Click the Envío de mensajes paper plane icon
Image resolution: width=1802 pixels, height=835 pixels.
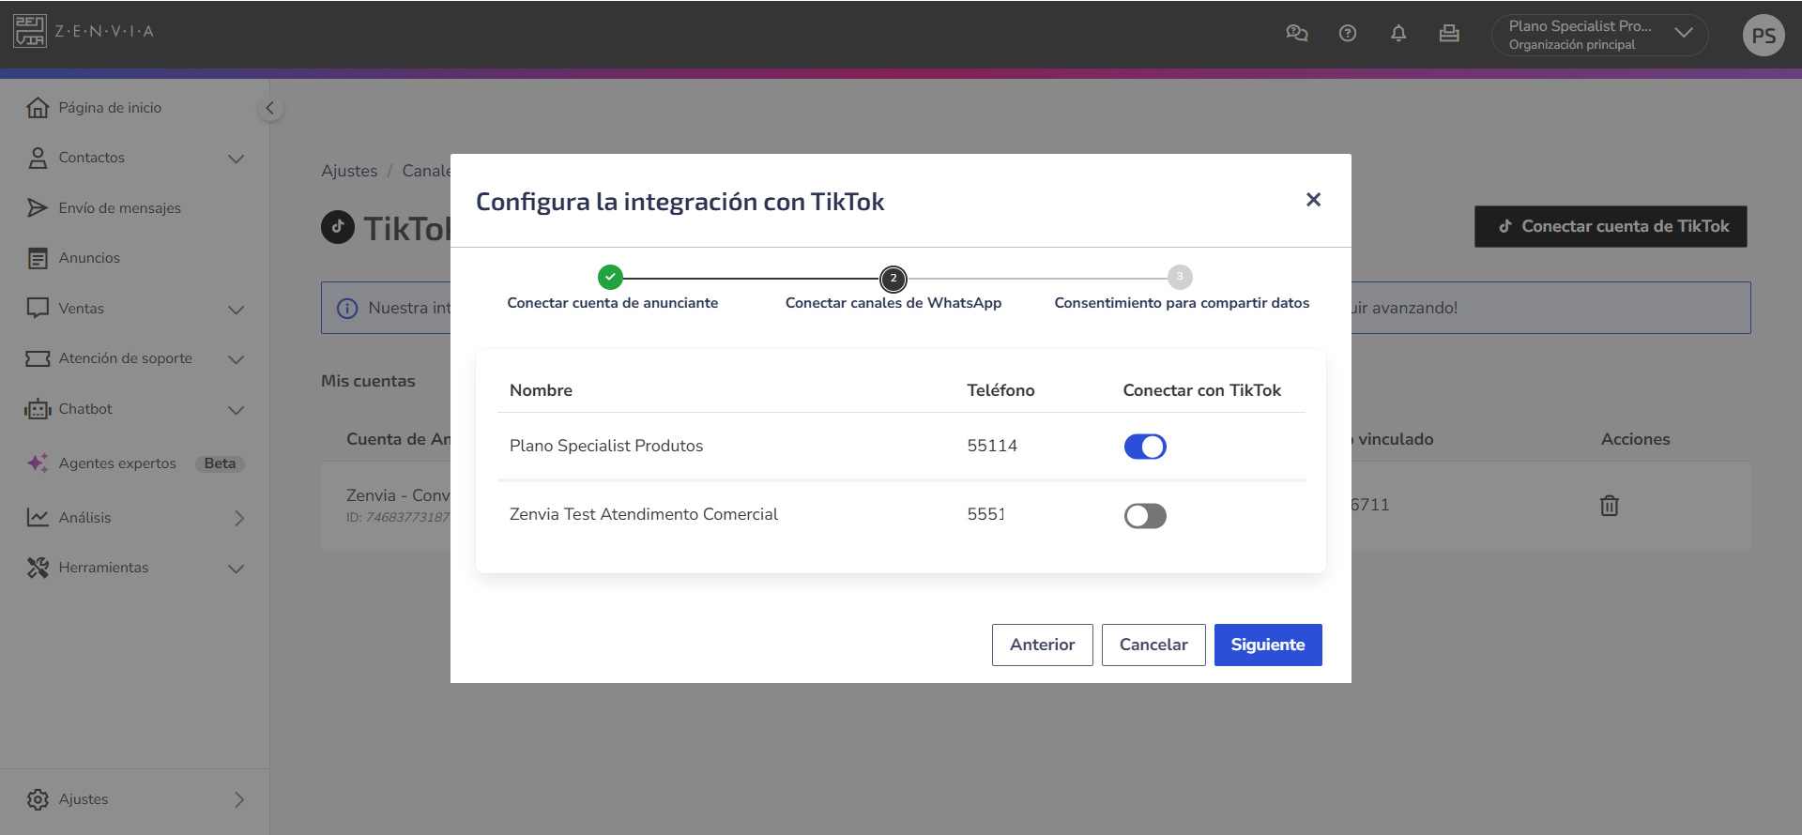click(x=38, y=208)
